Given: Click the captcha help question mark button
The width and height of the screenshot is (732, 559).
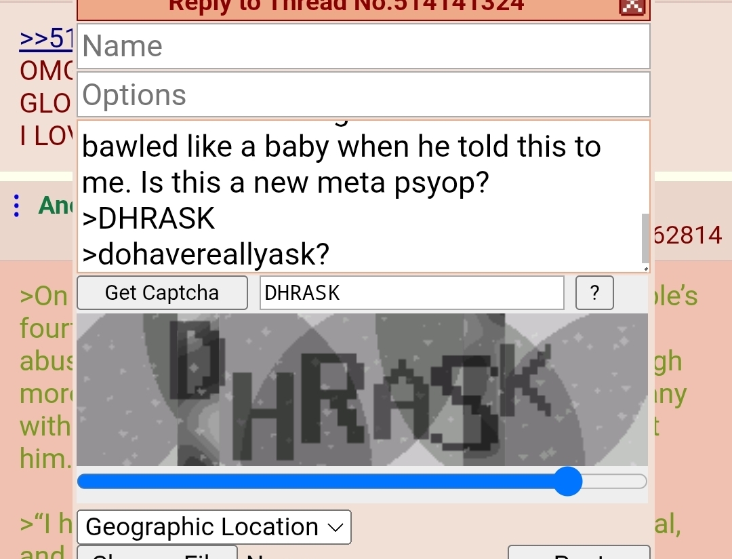Looking at the screenshot, I should [594, 292].
